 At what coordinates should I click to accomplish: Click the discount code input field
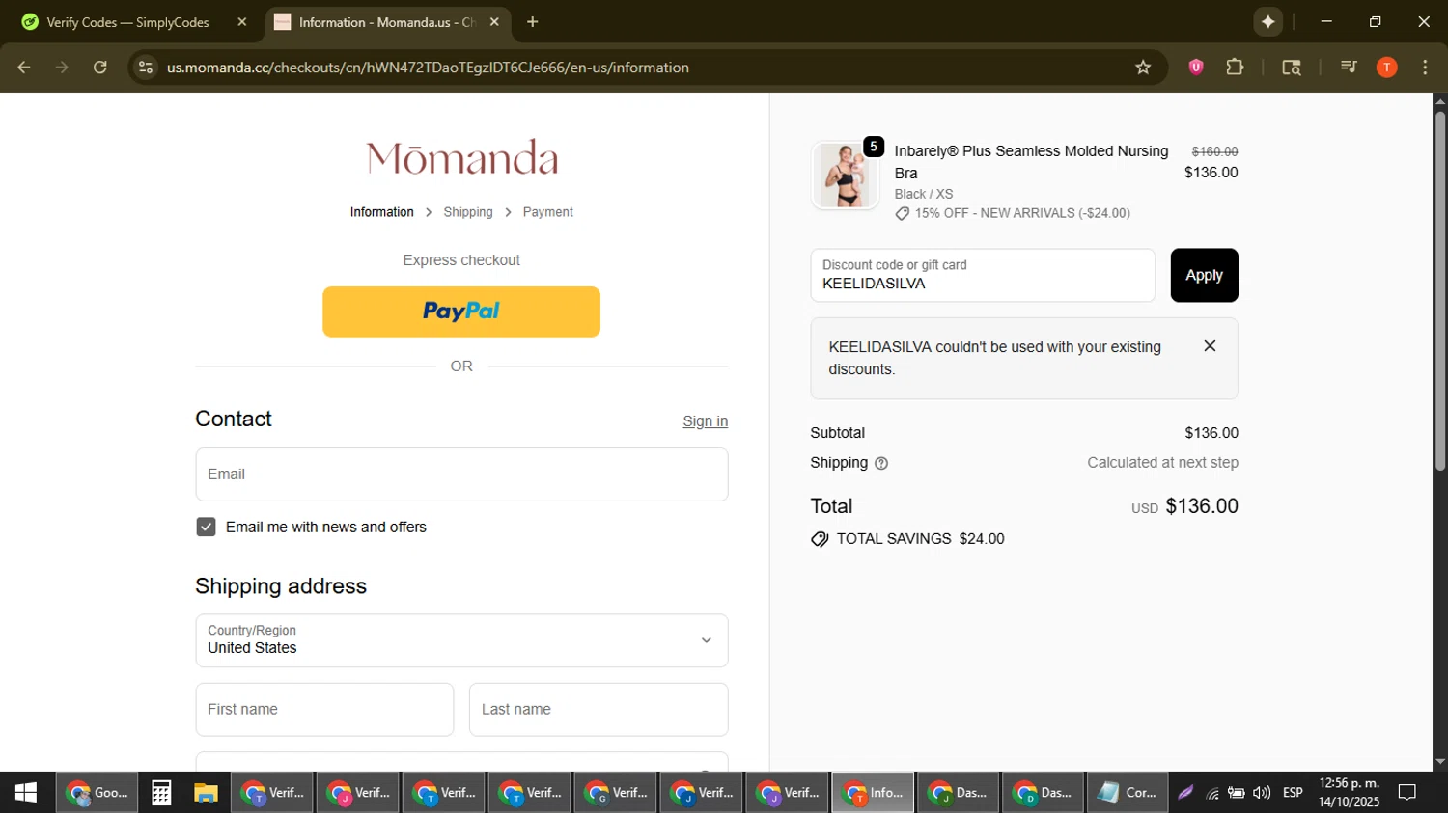click(x=983, y=275)
